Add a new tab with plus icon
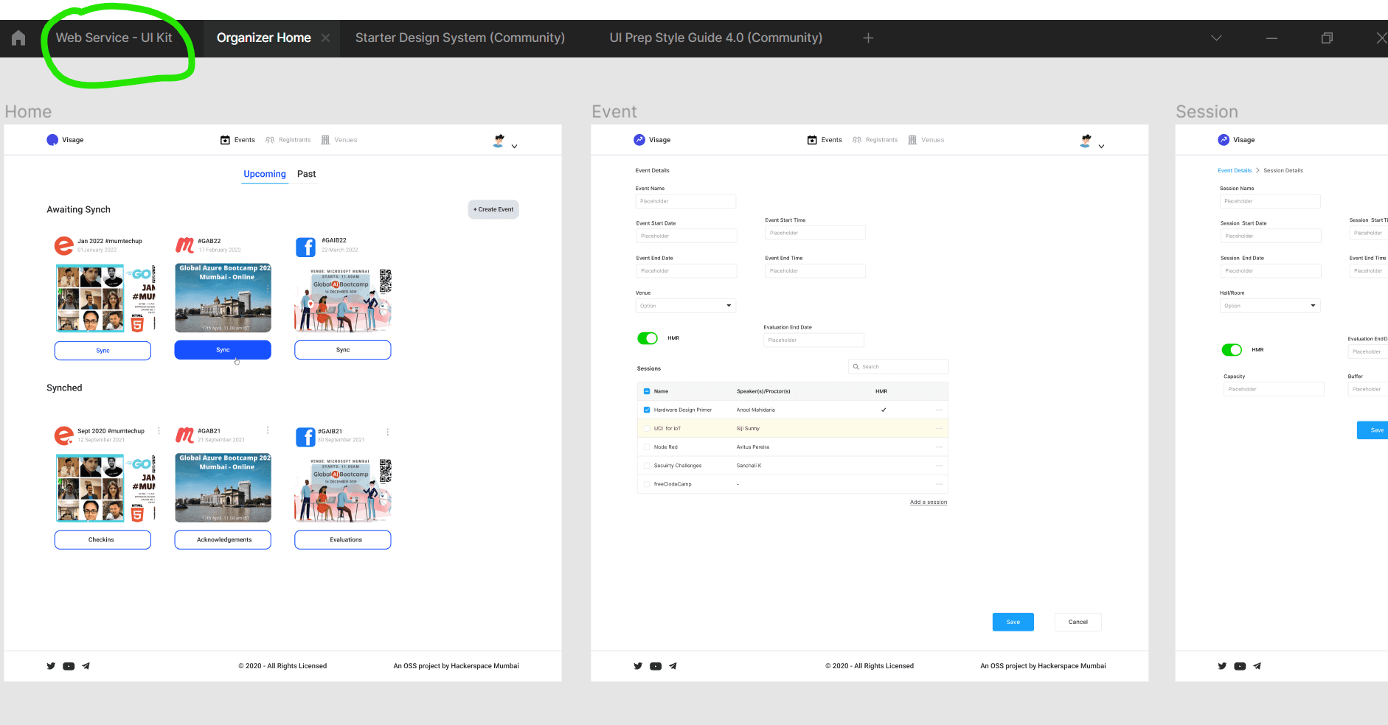The width and height of the screenshot is (1388, 725). click(868, 38)
